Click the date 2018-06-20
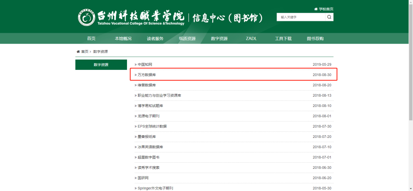 point(322,178)
